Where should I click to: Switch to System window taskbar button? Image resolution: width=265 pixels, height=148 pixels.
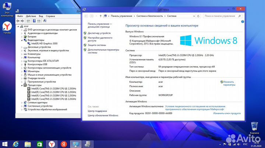[x=76, y=144]
